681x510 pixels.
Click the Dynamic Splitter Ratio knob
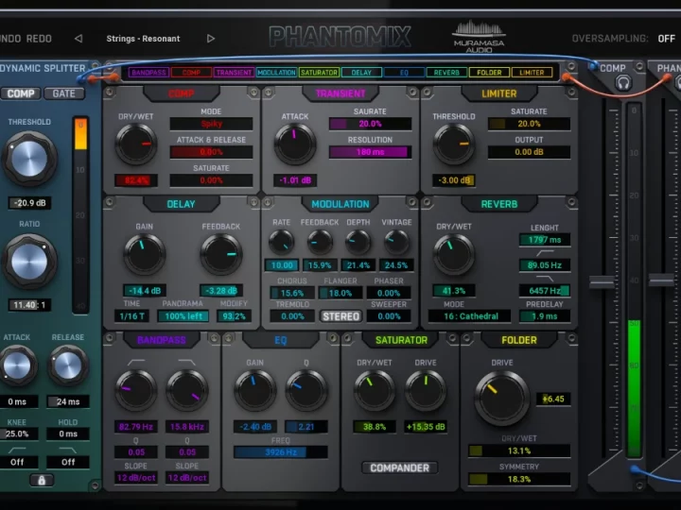tap(29, 262)
